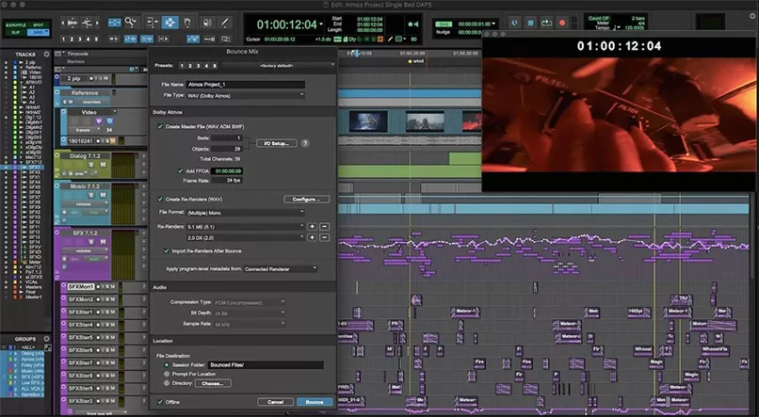Select Bounce Mix preset 1
This screenshot has height=417, width=759.
tap(182, 65)
